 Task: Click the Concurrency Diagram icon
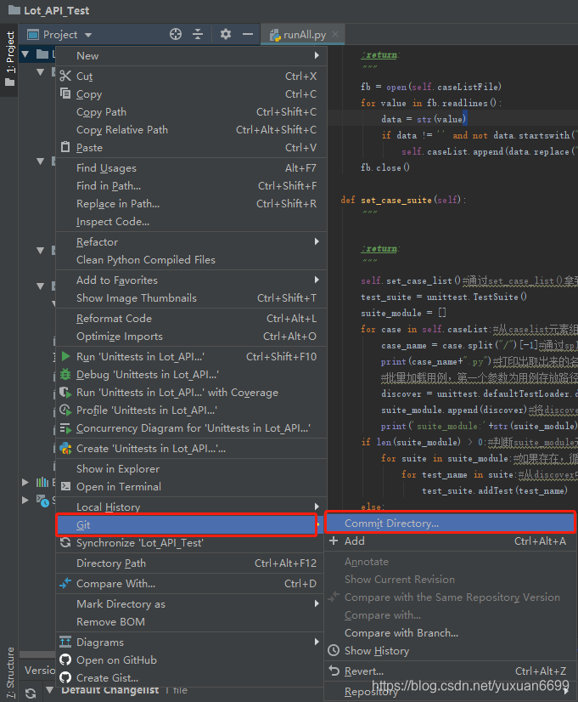[65, 428]
